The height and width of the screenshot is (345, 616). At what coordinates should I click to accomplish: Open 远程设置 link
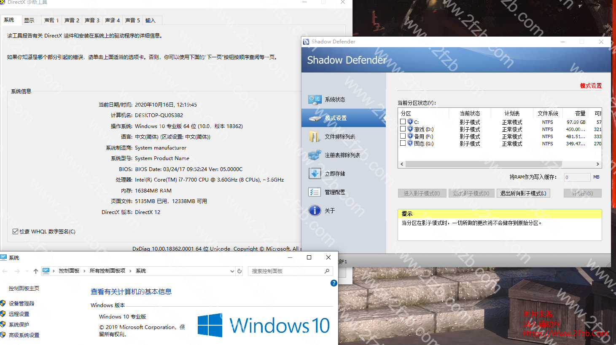pyautogui.click(x=19, y=314)
